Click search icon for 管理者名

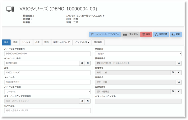click(173, 72)
